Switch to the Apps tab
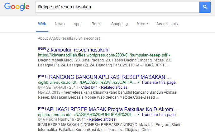Viewport: 215px width, 139px height. point(78,24)
